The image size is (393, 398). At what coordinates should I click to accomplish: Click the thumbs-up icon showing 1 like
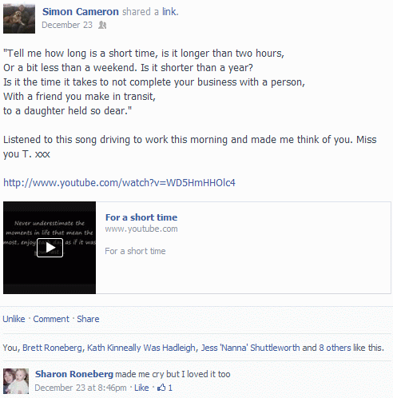[x=161, y=388]
